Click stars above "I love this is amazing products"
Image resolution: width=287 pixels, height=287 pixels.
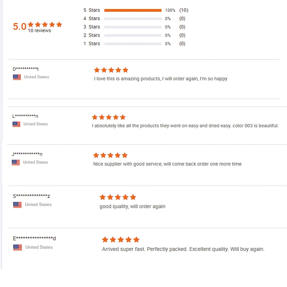pyautogui.click(x=111, y=70)
